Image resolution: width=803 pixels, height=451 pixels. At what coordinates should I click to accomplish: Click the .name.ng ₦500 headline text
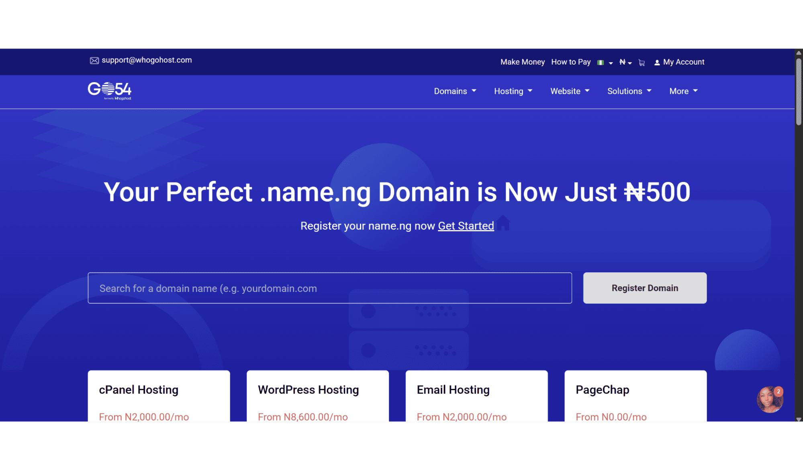[x=397, y=192]
